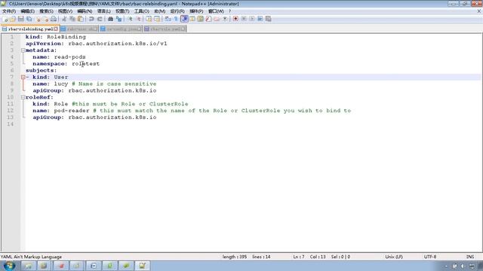The width and height of the screenshot is (483, 271).
Task: Toggle file monitoring eye icon
Action: [x=225, y=19]
